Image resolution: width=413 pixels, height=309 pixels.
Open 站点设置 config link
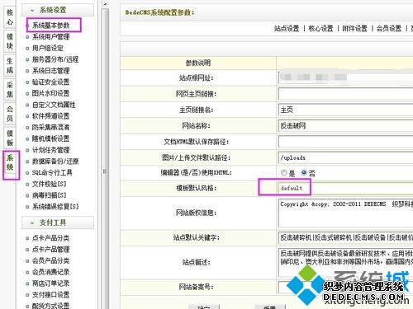tap(287, 29)
